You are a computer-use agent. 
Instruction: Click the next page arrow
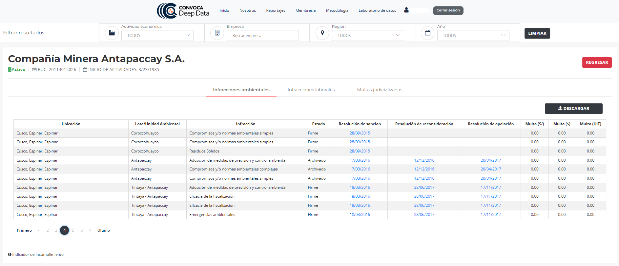90,230
